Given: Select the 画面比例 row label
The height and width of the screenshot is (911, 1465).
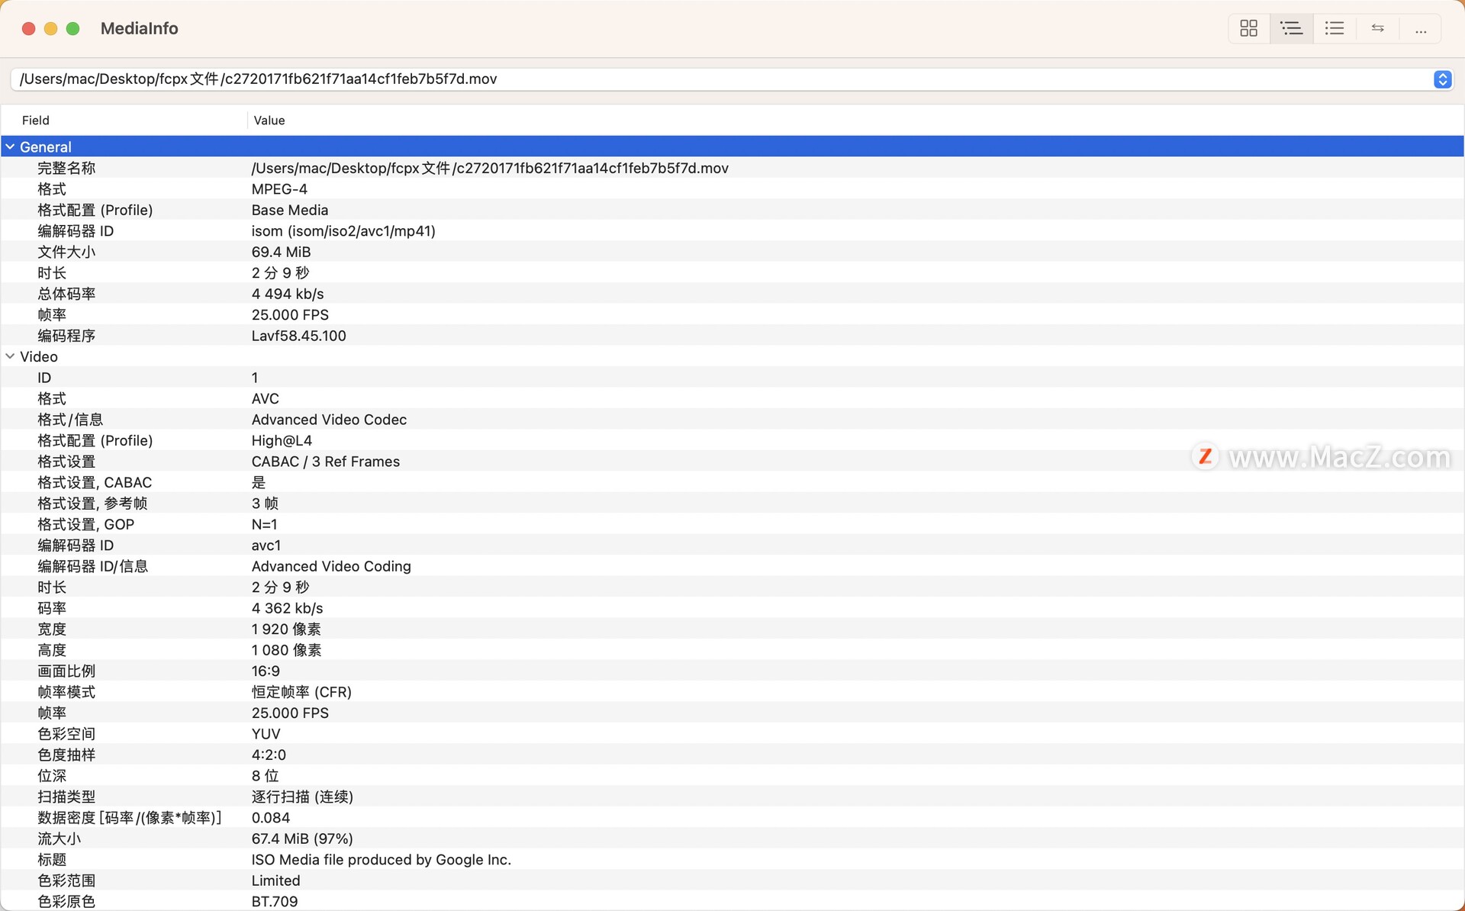Looking at the screenshot, I should (x=66, y=671).
